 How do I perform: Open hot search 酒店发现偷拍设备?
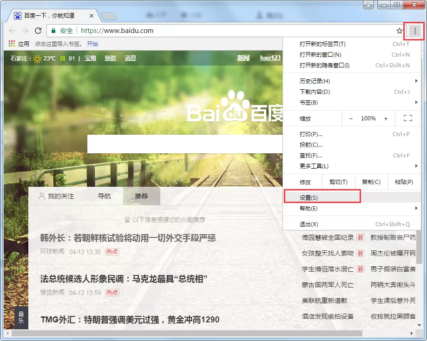(x=328, y=316)
